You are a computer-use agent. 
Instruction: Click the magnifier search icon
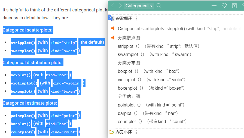pos(159,6)
